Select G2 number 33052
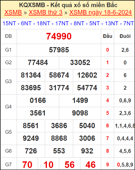Viewport: 135px width, 170px height. [80, 63]
